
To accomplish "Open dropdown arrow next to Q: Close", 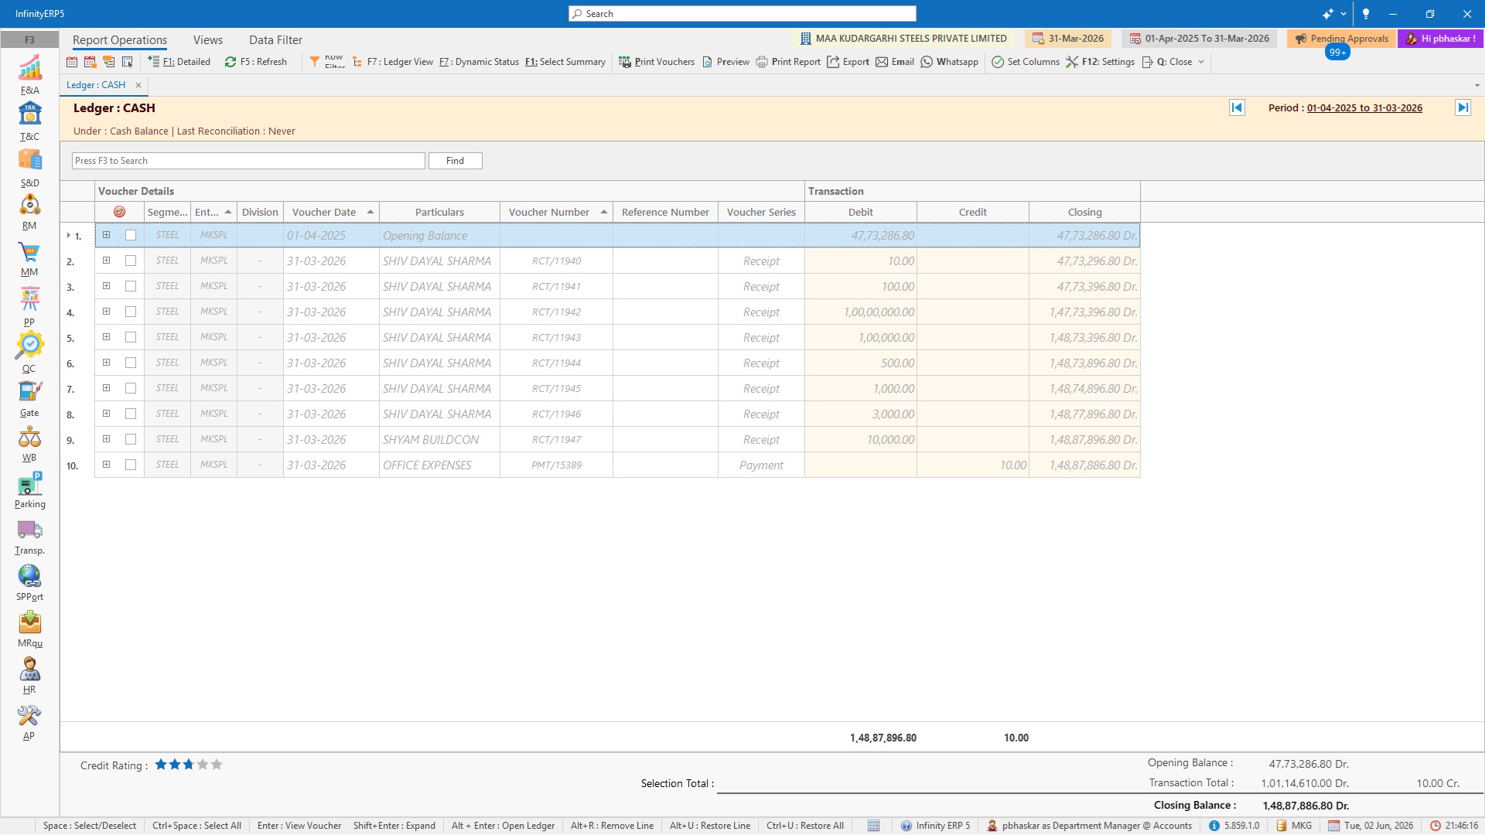I will pos(1201,62).
